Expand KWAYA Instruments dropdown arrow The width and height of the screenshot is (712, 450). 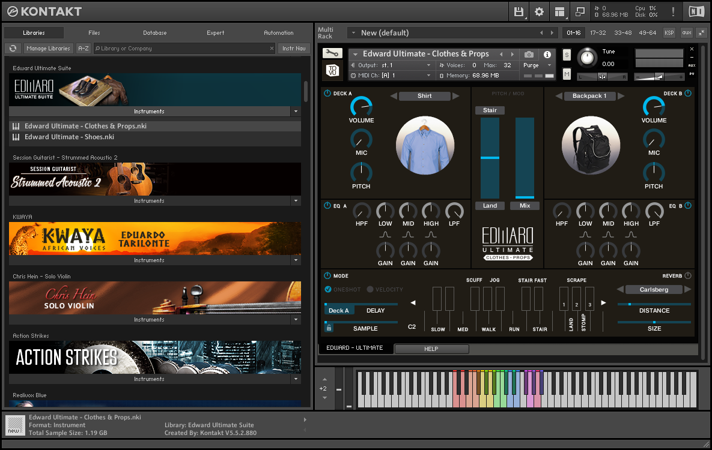tap(296, 260)
